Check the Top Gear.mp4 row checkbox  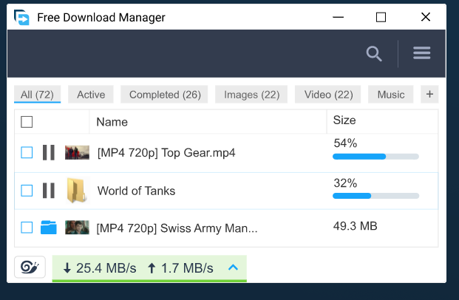[x=27, y=152]
